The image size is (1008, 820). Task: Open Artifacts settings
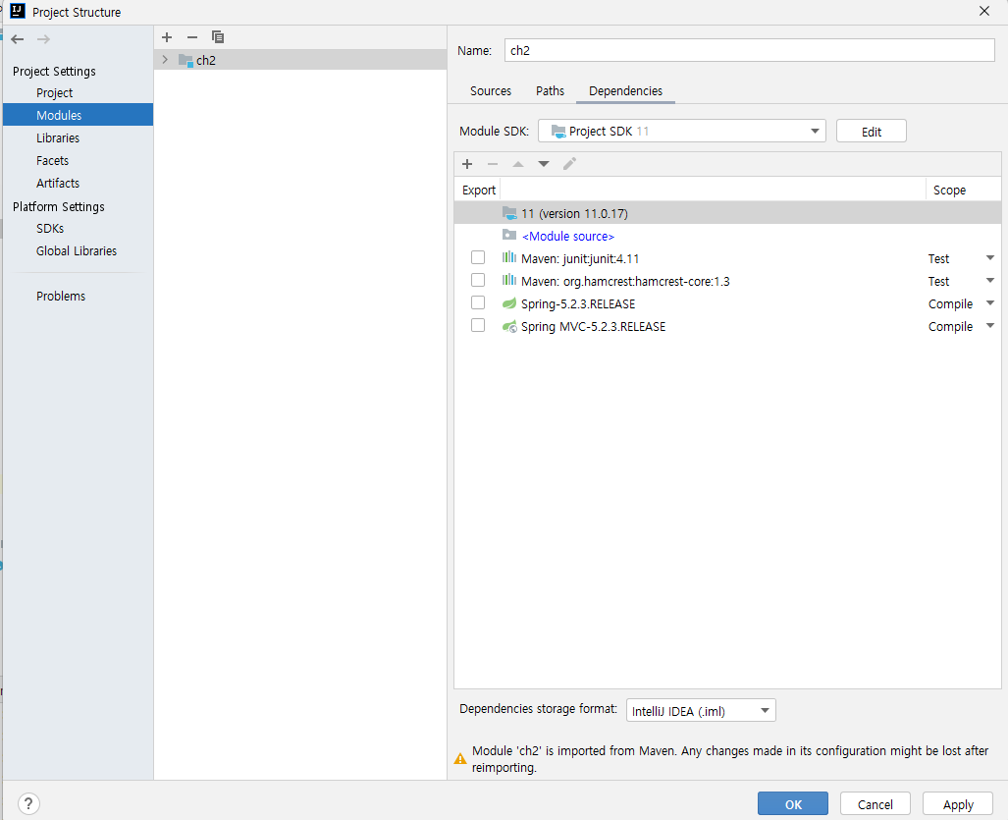(58, 183)
